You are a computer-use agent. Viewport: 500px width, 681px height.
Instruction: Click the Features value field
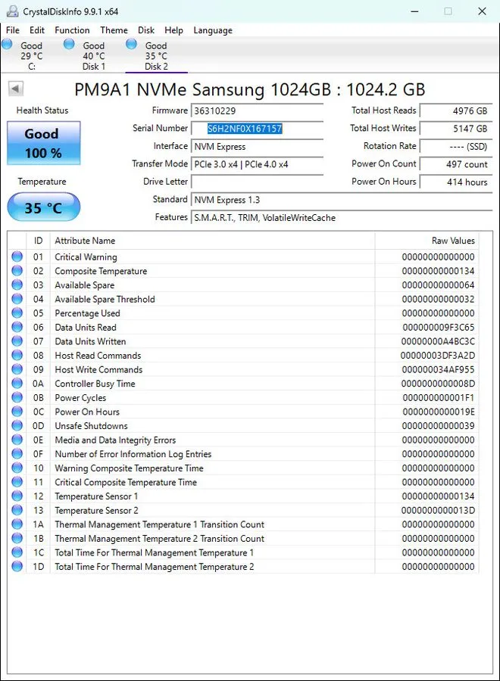tap(342, 218)
